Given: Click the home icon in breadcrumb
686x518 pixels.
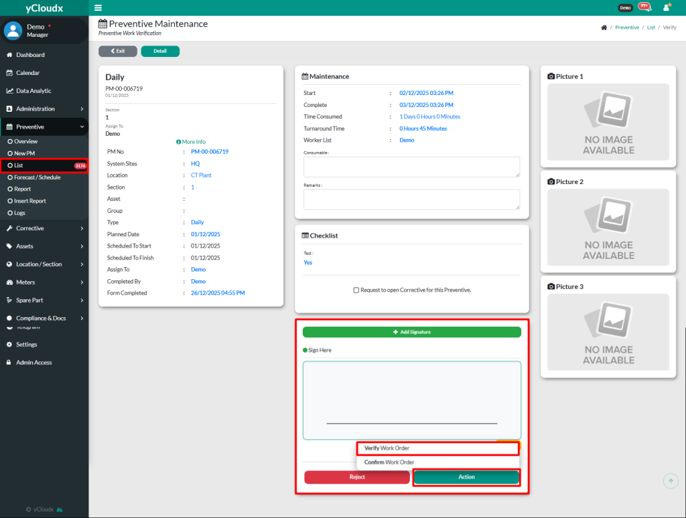Looking at the screenshot, I should [x=604, y=27].
